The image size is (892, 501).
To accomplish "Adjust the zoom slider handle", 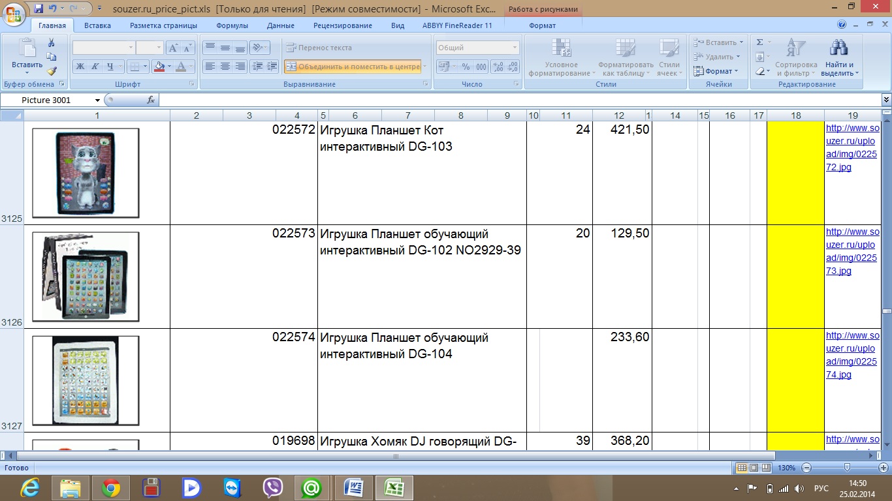I will [847, 468].
